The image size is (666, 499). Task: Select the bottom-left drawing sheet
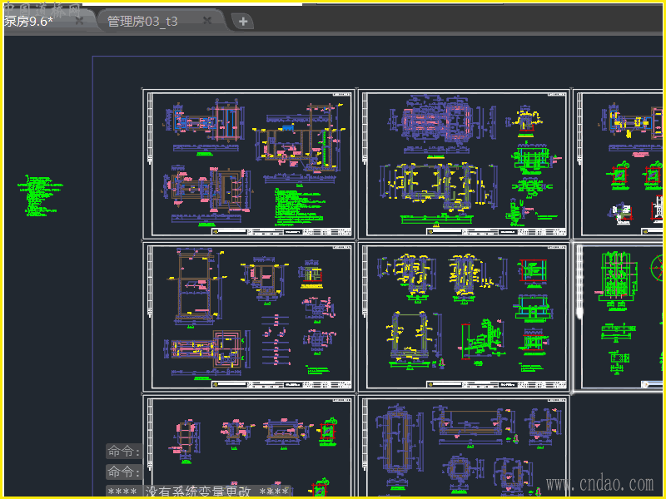point(249,446)
